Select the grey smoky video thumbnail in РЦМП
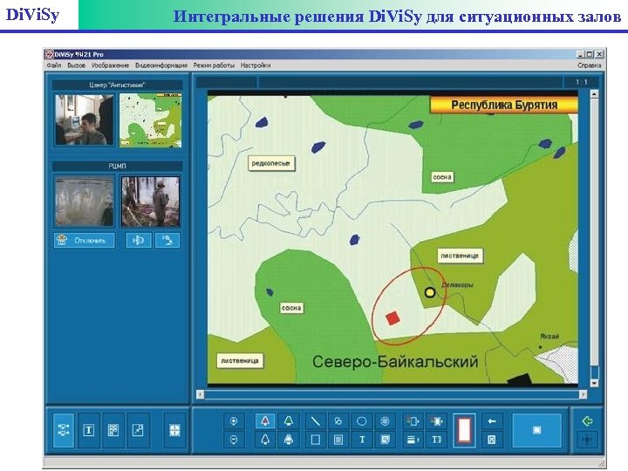Viewport: 628px width, 471px height. click(84, 201)
